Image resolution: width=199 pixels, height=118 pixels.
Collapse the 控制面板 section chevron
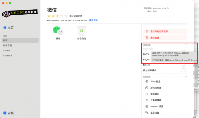click(186, 77)
